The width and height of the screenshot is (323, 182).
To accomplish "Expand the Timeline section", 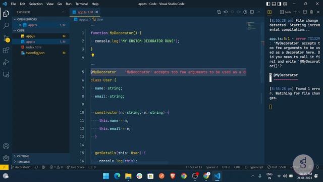I will (x=41, y=162).
